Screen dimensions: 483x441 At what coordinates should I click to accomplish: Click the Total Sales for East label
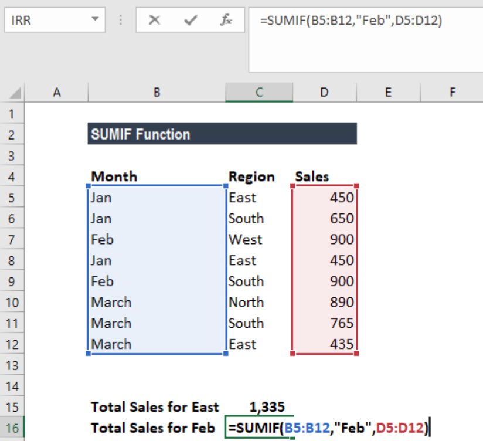pyautogui.click(x=155, y=407)
